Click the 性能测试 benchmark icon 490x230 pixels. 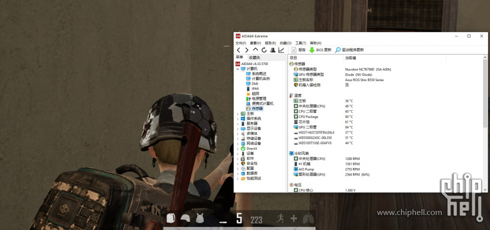click(x=243, y=178)
